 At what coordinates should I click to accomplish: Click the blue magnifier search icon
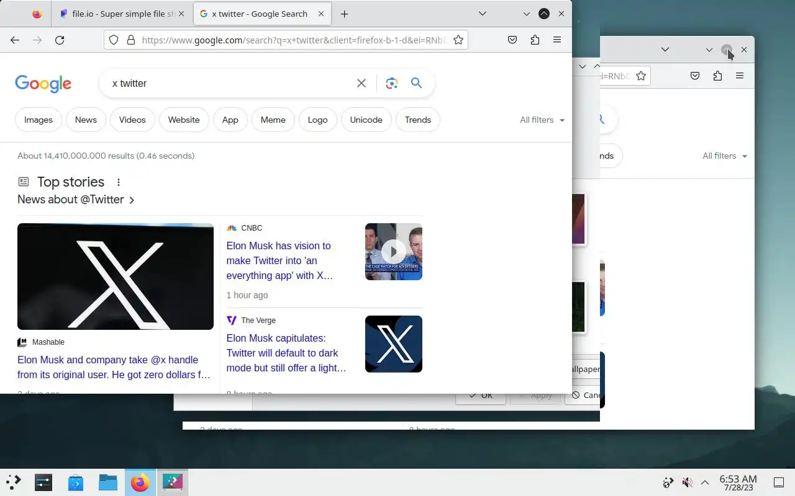pos(417,83)
